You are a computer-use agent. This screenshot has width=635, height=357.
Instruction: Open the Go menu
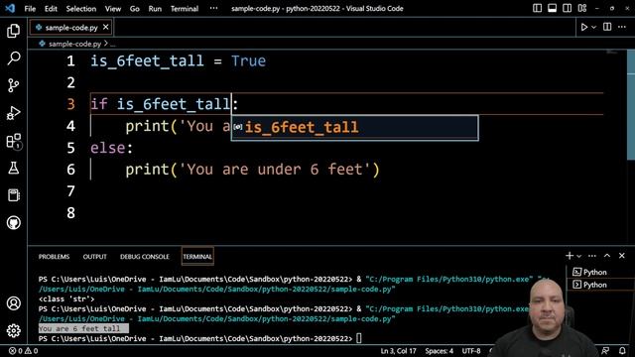coord(135,9)
